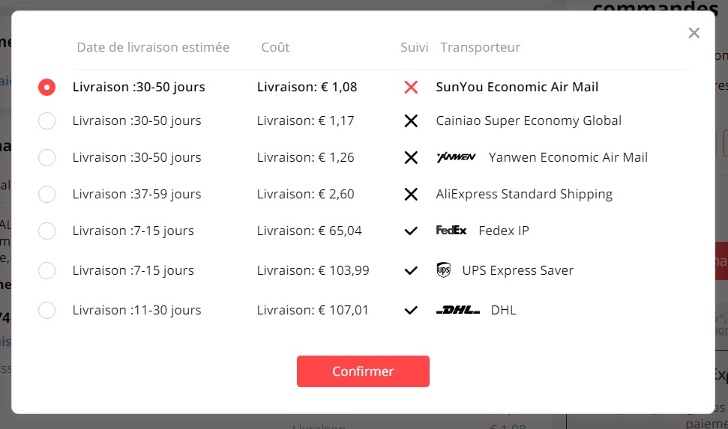The height and width of the screenshot is (429, 728).
Task: Click the FedEx logo icon
Action: coord(451,230)
